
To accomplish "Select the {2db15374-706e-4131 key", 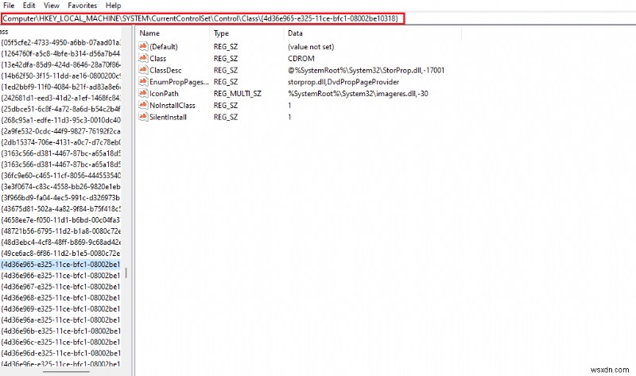I will tap(60, 142).
